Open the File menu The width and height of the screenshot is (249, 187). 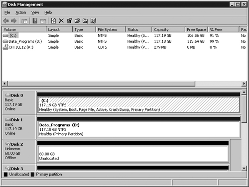pos(7,12)
